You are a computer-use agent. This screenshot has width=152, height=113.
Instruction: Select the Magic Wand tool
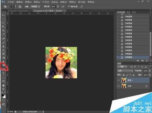(x=3, y=27)
